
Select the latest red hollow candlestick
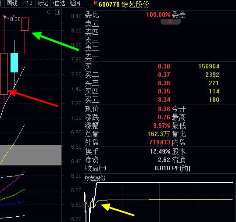click(x=25, y=24)
